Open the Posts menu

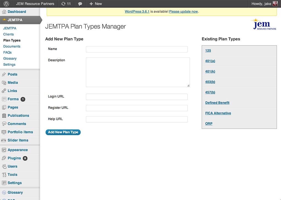13,74
